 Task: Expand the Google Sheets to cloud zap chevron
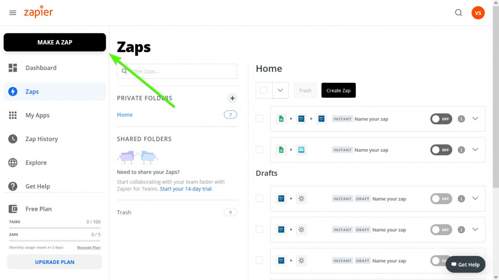point(475,149)
